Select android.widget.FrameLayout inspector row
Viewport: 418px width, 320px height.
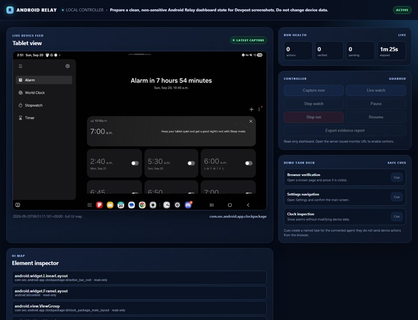[x=139, y=293]
